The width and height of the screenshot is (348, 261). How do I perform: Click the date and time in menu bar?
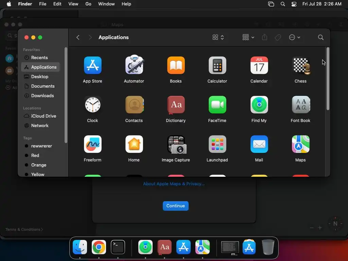(322, 4)
